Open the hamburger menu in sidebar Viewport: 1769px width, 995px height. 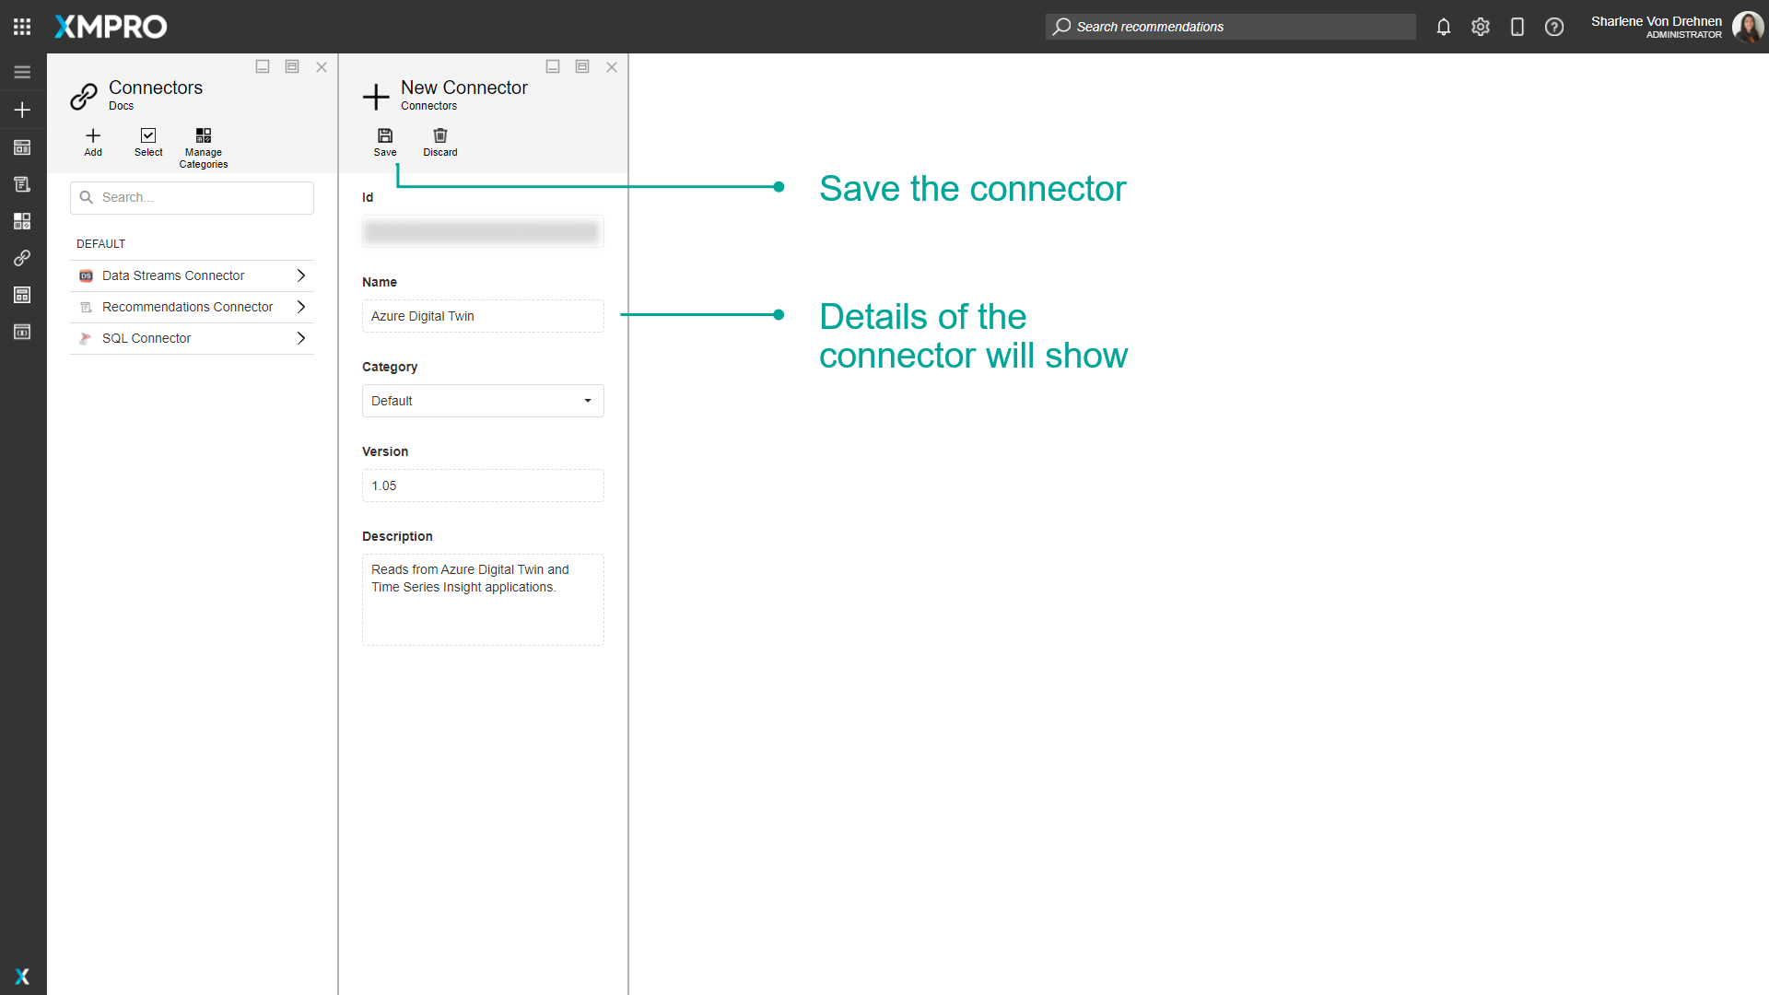click(x=22, y=72)
